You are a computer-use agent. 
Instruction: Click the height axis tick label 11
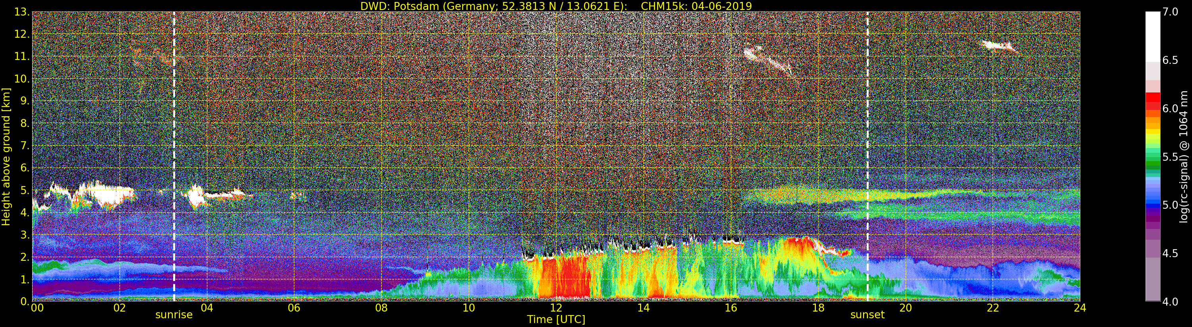click(x=22, y=56)
